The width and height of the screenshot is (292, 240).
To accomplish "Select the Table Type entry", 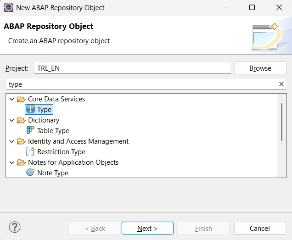I will [53, 130].
